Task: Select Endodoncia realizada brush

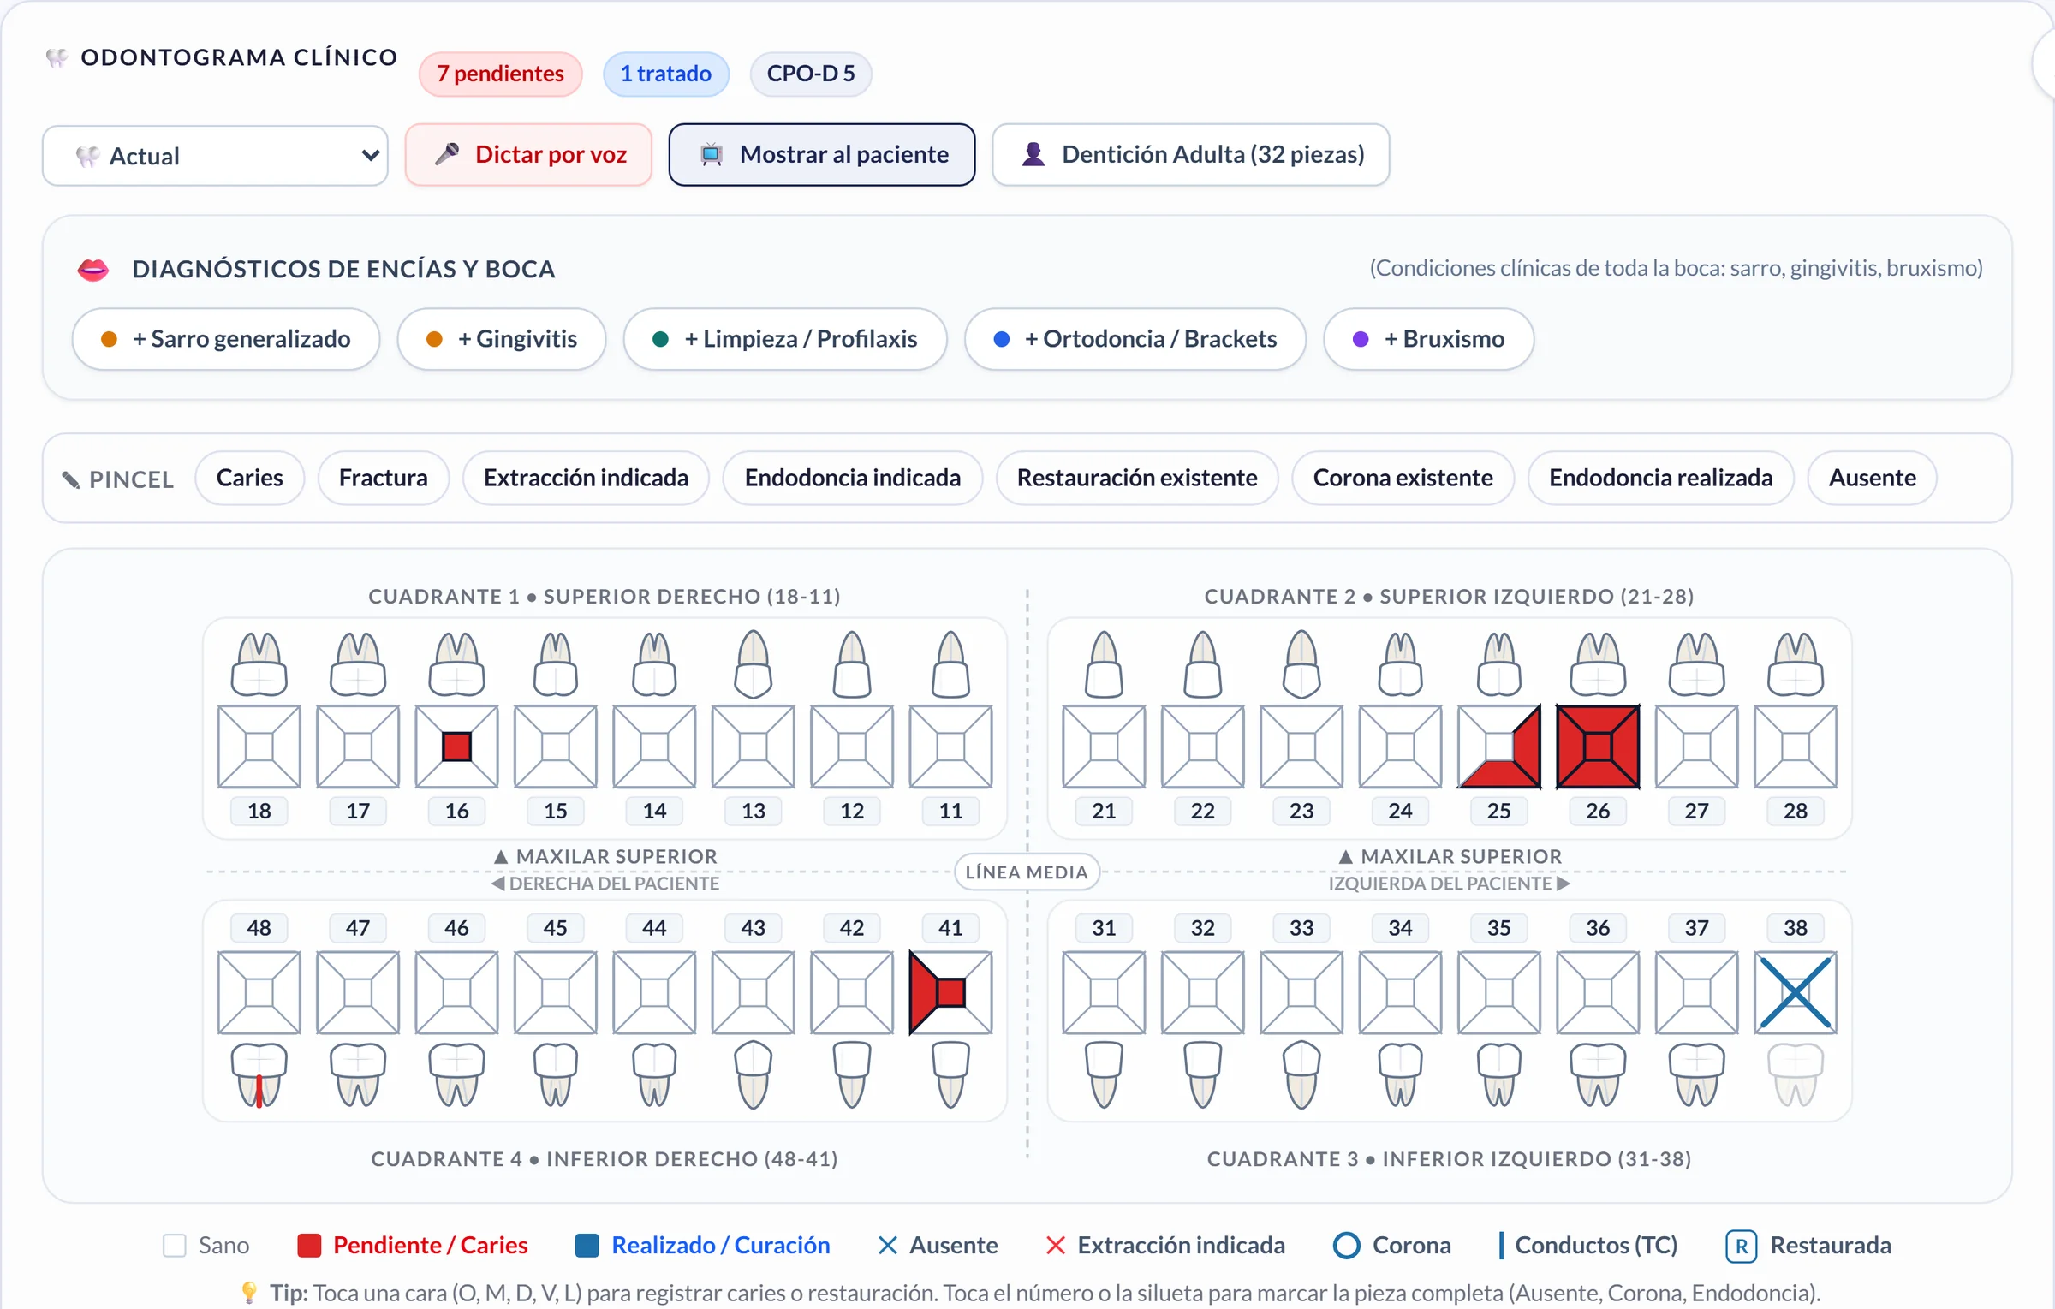Action: (x=1660, y=478)
